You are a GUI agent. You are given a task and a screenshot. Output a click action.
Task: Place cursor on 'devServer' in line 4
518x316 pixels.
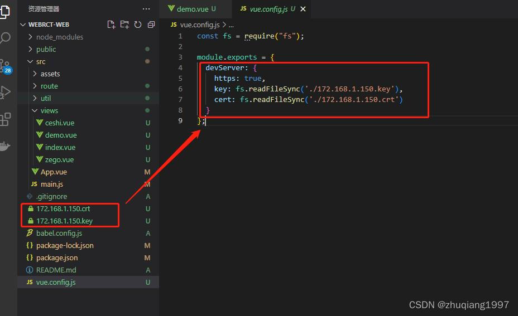click(224, 67)
